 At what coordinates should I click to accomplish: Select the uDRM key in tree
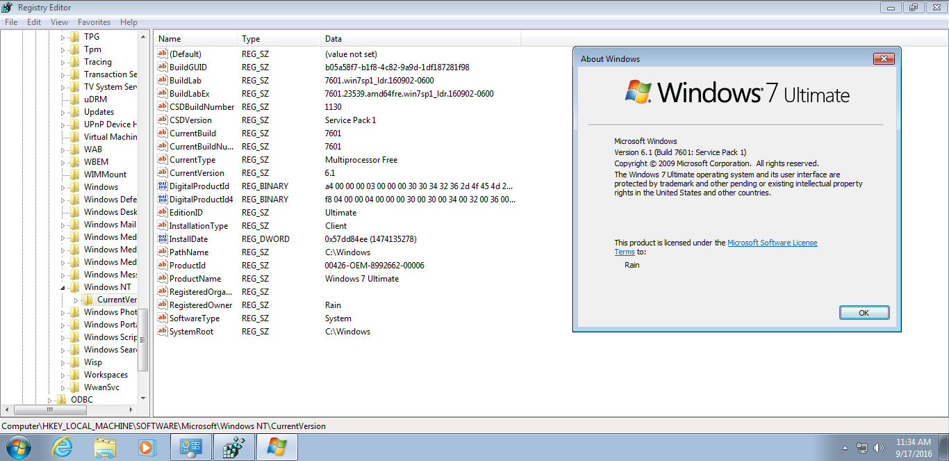coord(95,99)
